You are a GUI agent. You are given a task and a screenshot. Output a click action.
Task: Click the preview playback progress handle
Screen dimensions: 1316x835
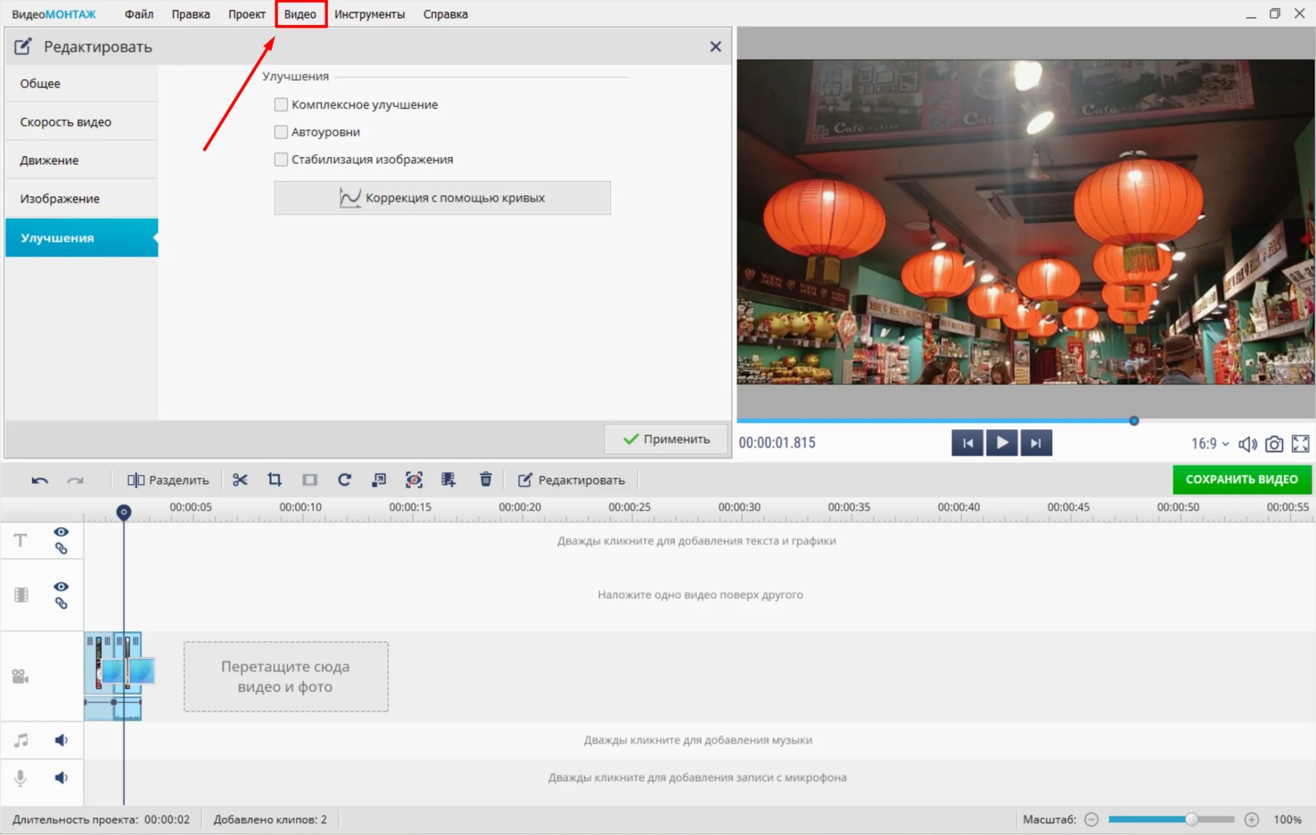[x=1134, y=420]
